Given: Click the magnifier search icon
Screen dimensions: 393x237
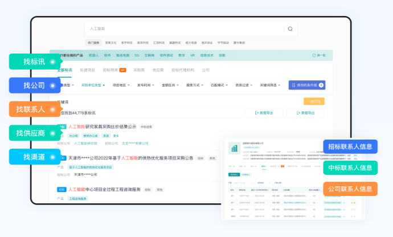Looking at the screenshot, I should [x=290, y=29].
